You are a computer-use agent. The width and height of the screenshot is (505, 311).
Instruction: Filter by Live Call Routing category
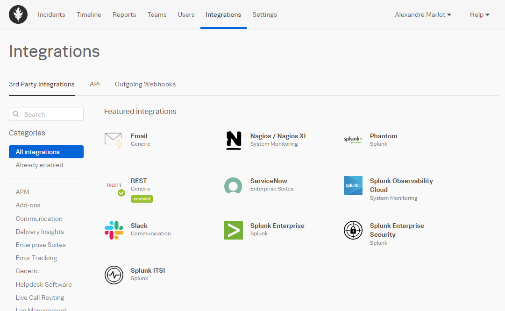pos(40,297)
